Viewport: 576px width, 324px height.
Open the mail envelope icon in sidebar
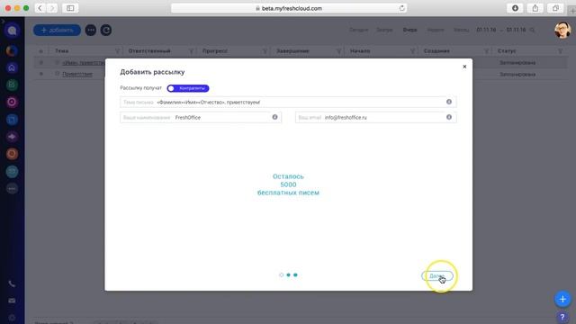12,301
